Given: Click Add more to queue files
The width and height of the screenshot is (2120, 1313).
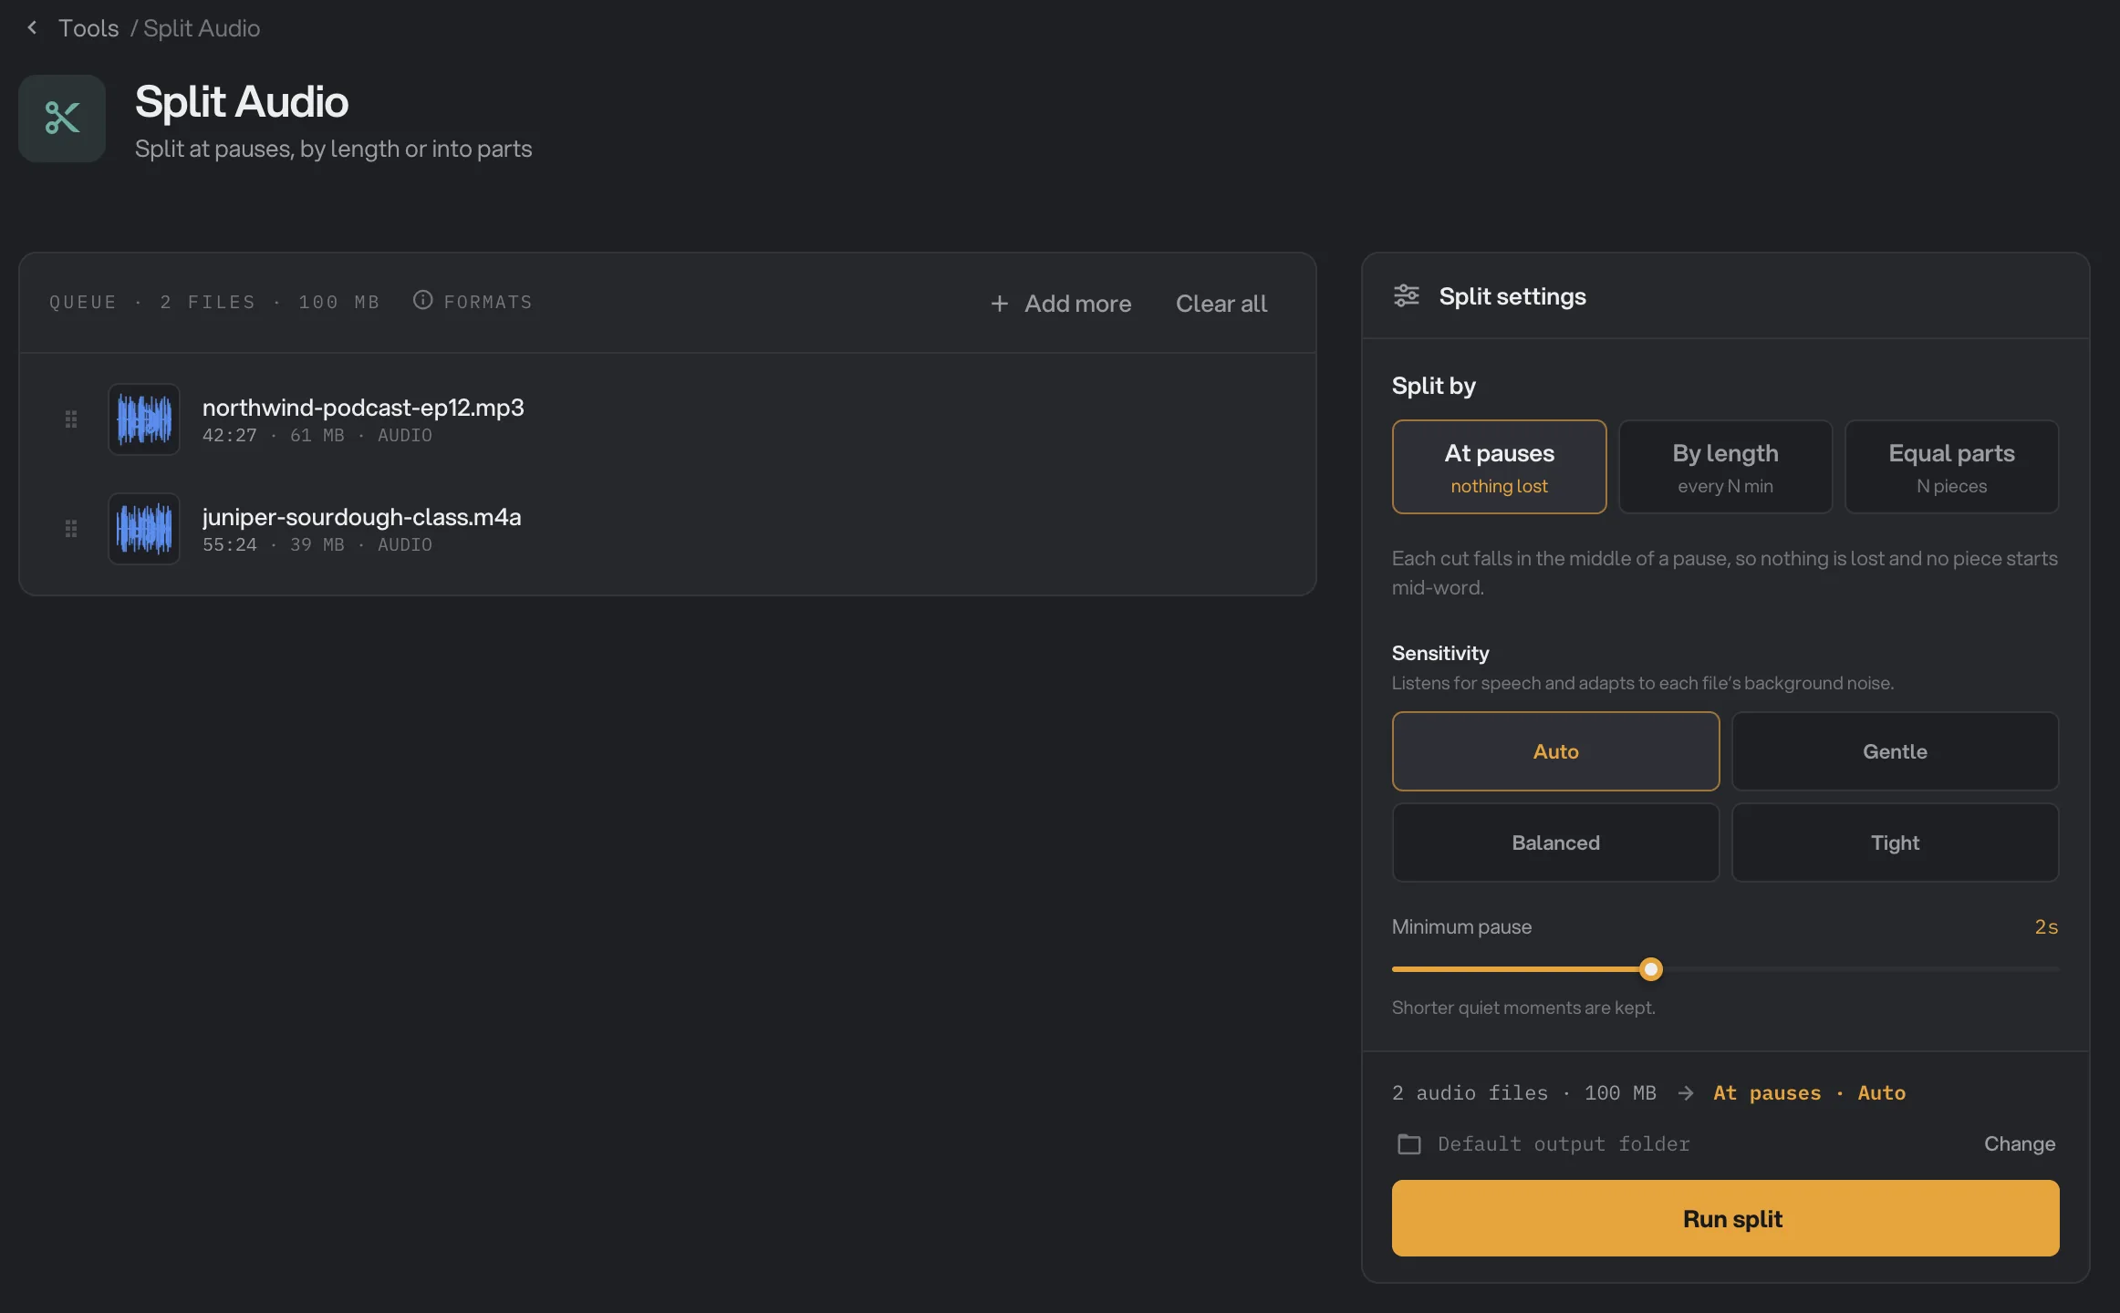Looking at the screenshot, I should pyautogui.click(x=1061, y=304).
